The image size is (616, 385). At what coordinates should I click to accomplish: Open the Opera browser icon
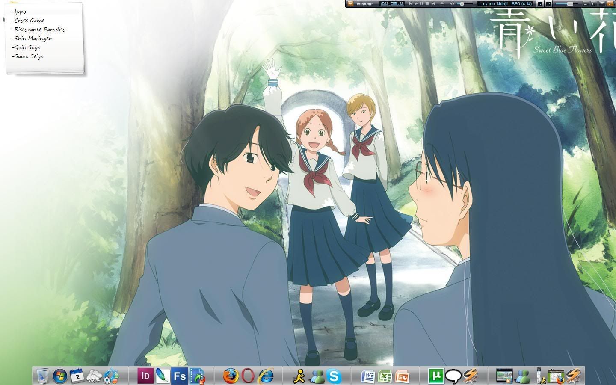[248, 376]
